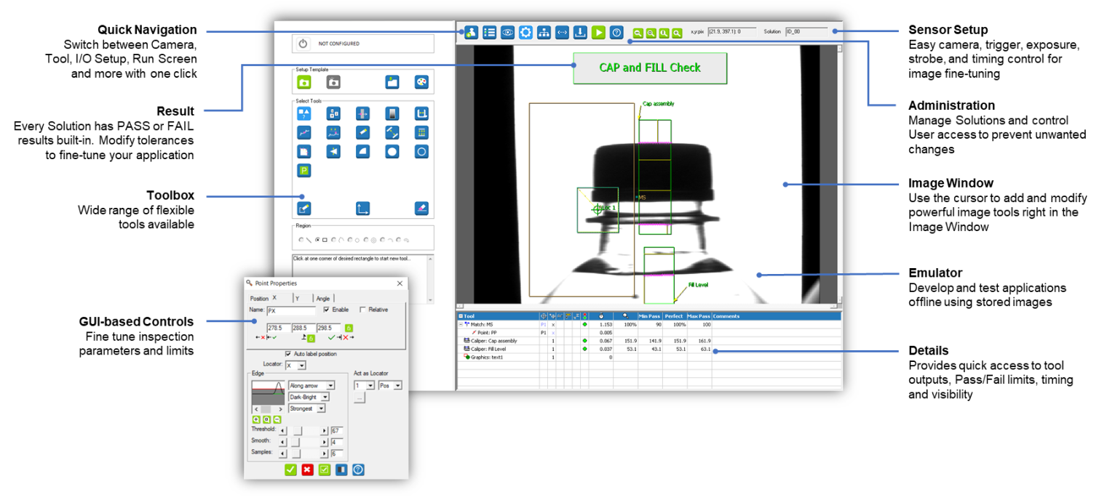Viewport: 1107px width, 500px height.
Task: Cancel with the red X button
Action: [308, 470]
